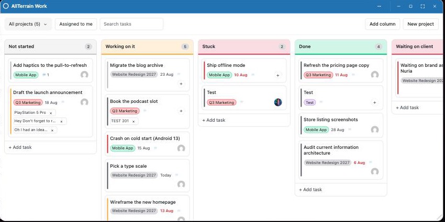Click avatar on Refresh the pricing page copy
The width and height of the screenshot is (445, 222).
pos(375,75)
